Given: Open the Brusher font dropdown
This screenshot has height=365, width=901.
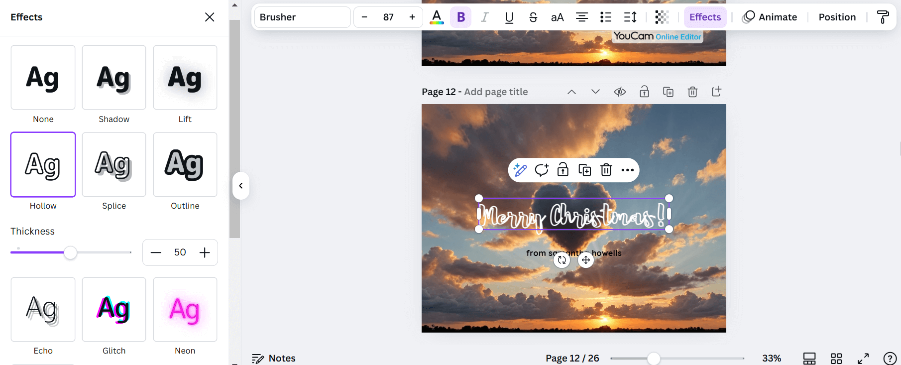Looking at the screenshot, I should tap(302, 17).
